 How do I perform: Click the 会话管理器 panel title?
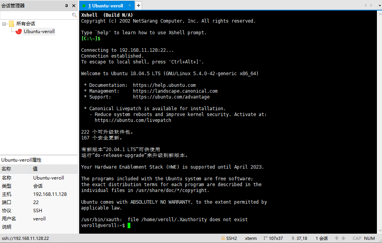tap(13, 5)
